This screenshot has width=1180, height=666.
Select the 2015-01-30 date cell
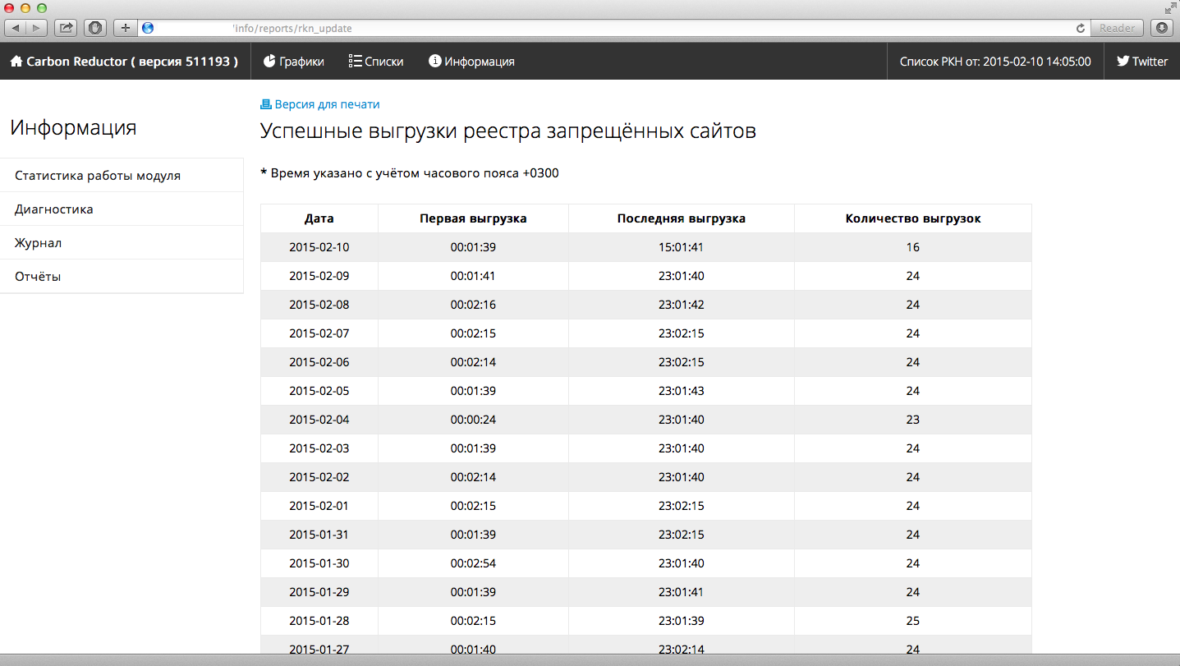[x=319, y=563]
